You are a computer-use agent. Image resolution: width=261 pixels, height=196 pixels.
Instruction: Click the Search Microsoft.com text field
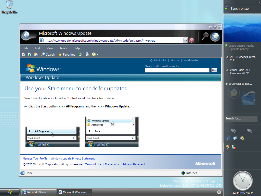click(x=177, y=70)
